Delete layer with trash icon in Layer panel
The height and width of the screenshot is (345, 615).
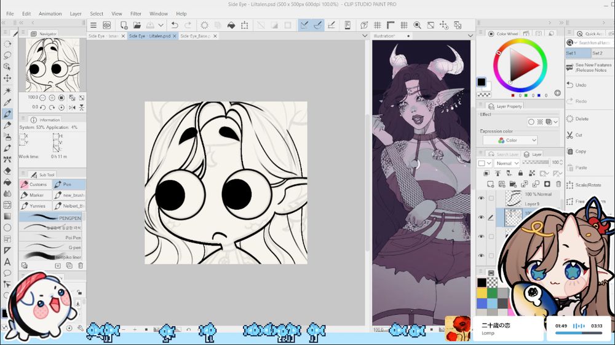click(x=558, y=184)
